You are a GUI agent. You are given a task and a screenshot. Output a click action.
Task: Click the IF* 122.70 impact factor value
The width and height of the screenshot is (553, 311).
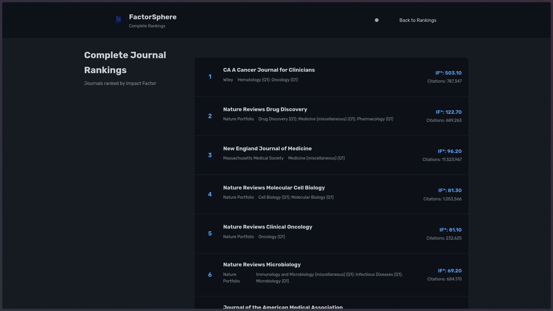(448, 112)
